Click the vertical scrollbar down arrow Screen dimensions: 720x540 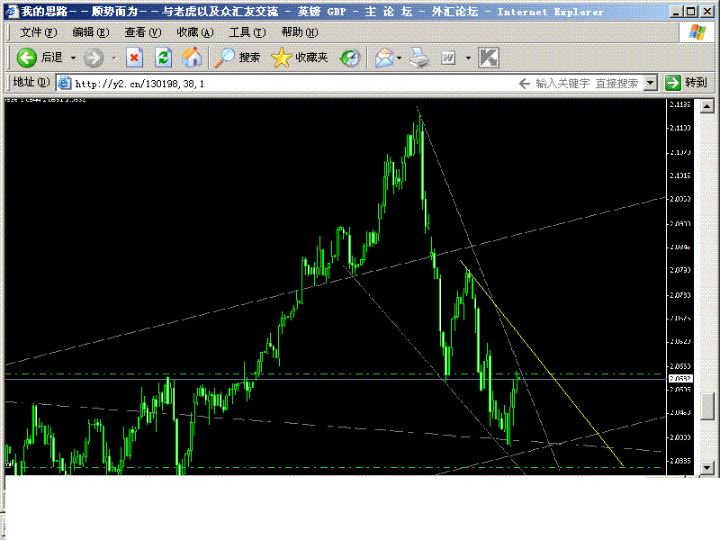coord(706,468)
